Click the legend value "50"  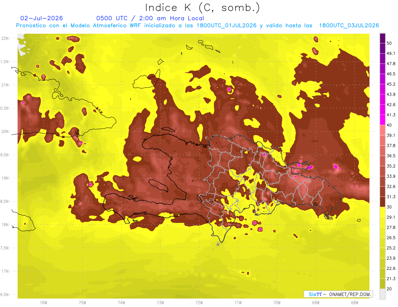390,43
